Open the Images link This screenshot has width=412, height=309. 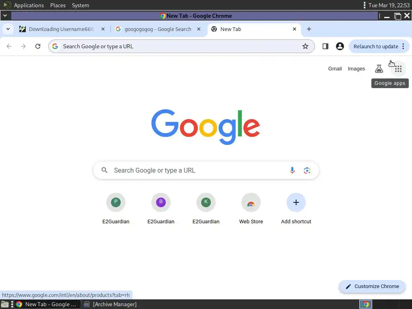(x=356, y=68)
